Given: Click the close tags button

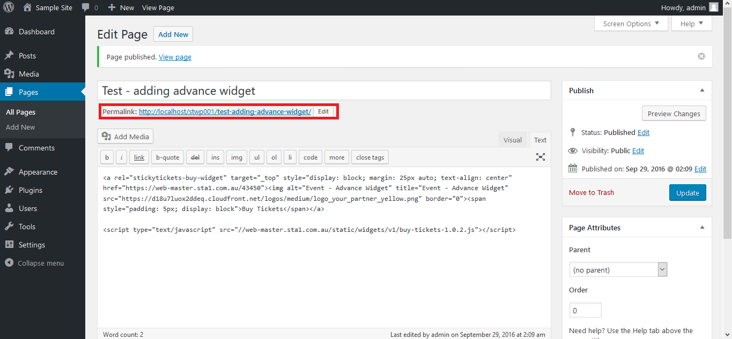Looking at the screenshot, I should pos(370,157).
